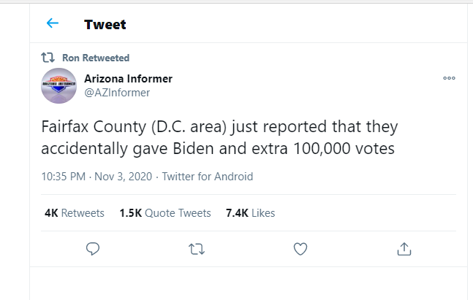Click the Tweet page heading

[105, 24]
